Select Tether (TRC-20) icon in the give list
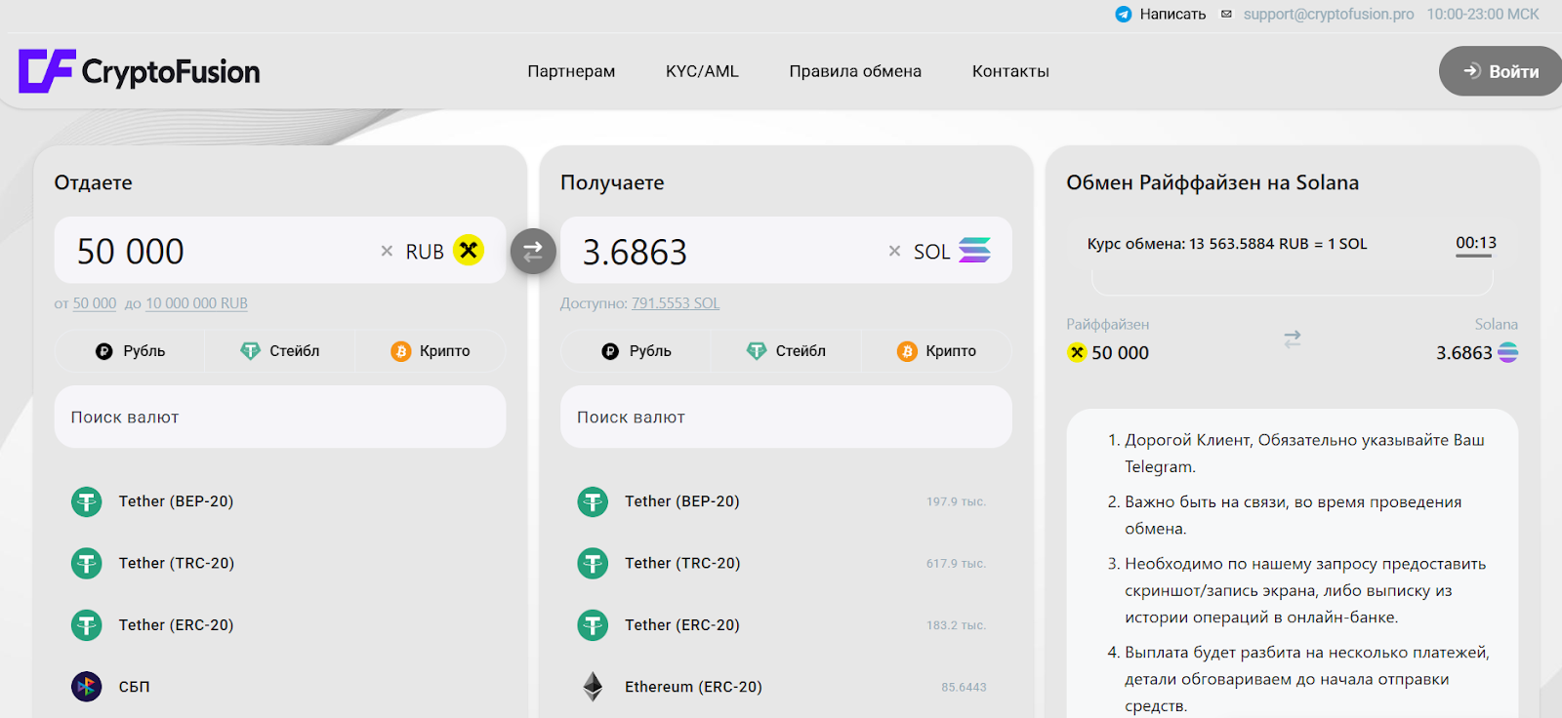This screenshot has height=718, width=1562. [x=87, y=563]
